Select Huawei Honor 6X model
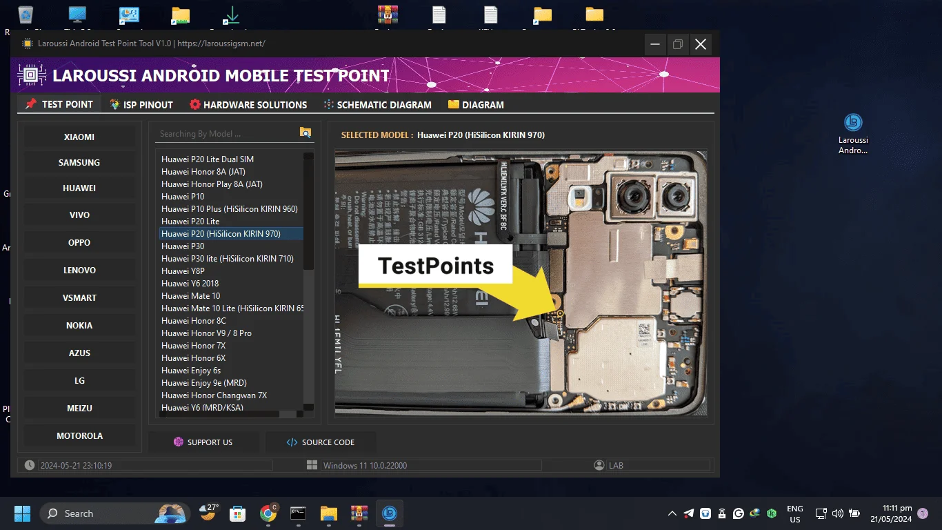The width and height of the screenshot is (942, 530). tap(231, 357)
